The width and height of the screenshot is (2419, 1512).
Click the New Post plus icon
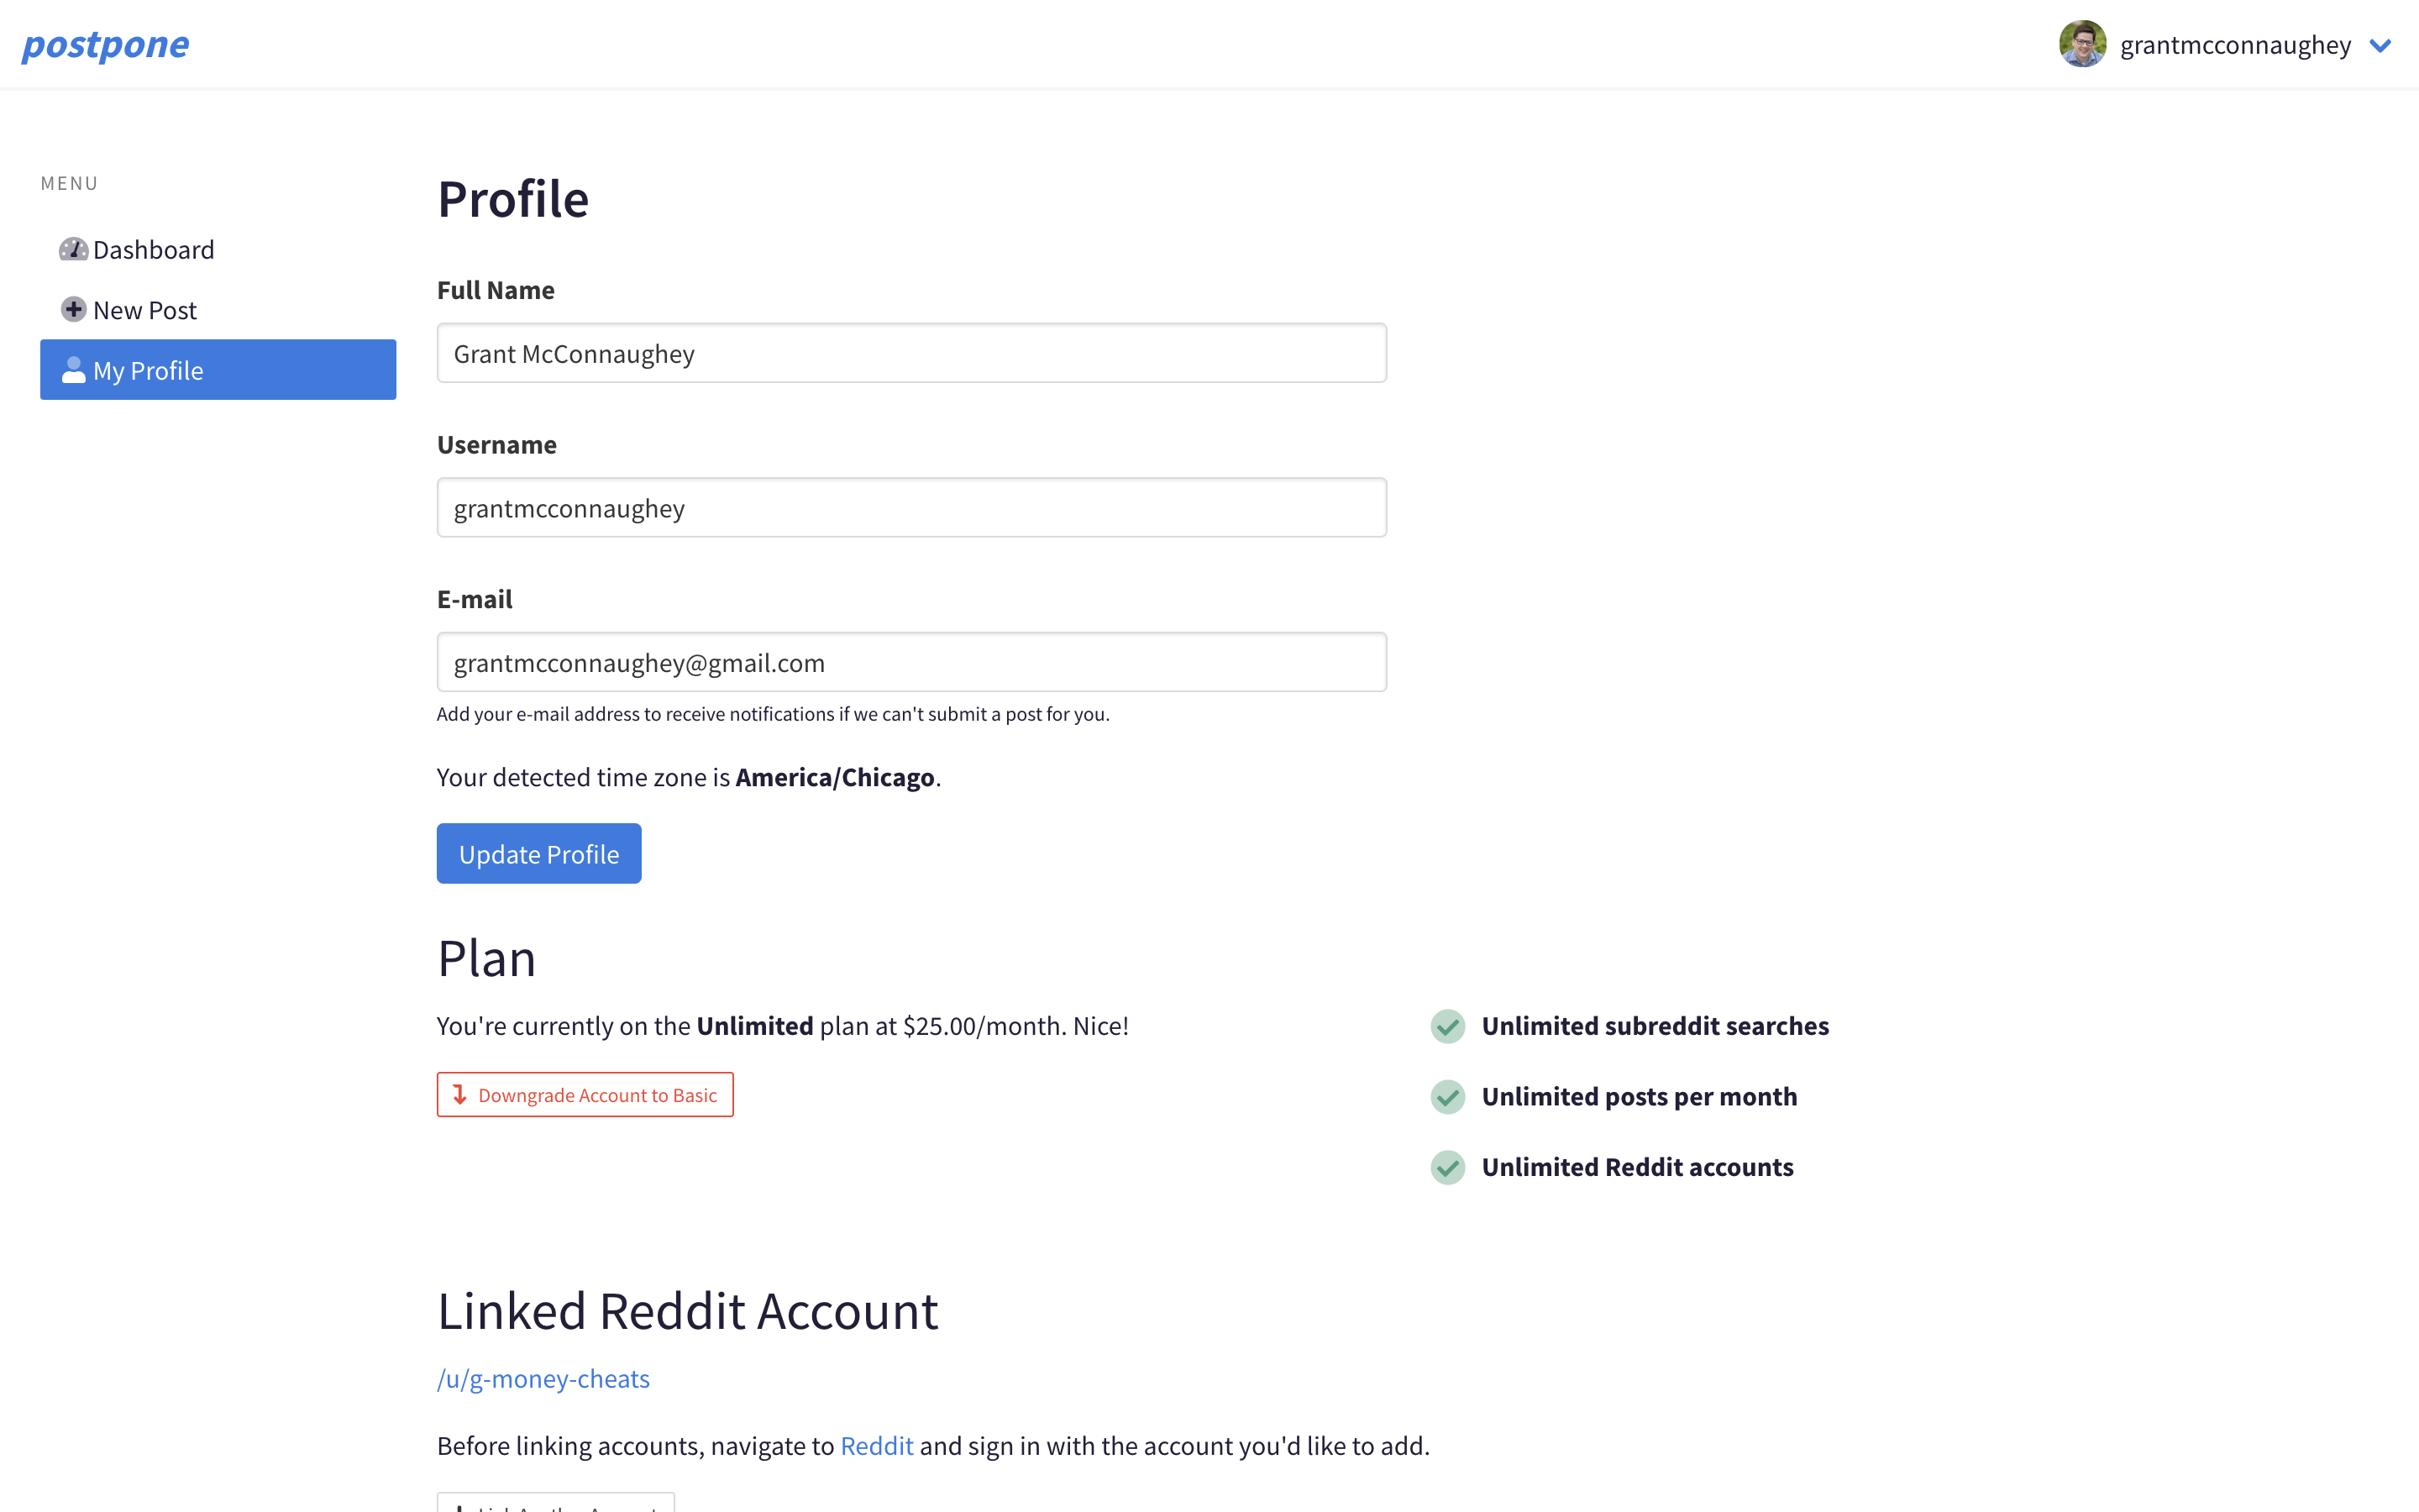[73, 310]
